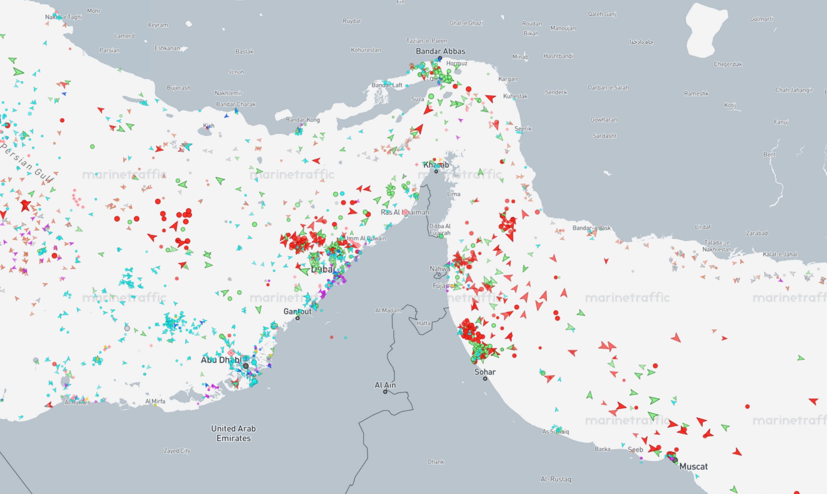The height and width of the screenshot is (494, 827).
Task: Click isolated green vessel arrow in far eastern waters
Action: tap(801, 358)
